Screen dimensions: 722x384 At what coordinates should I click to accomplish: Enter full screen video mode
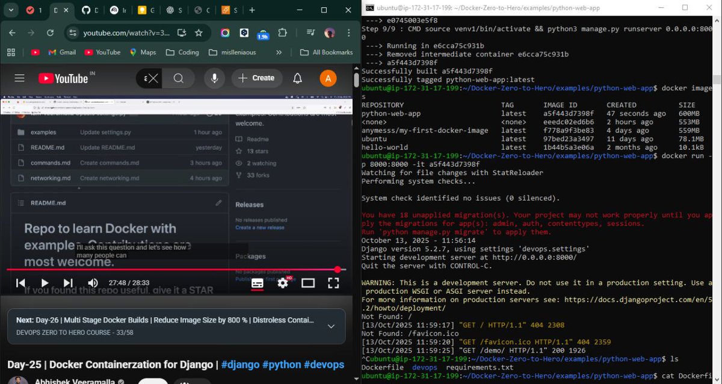tap(333, 283)
